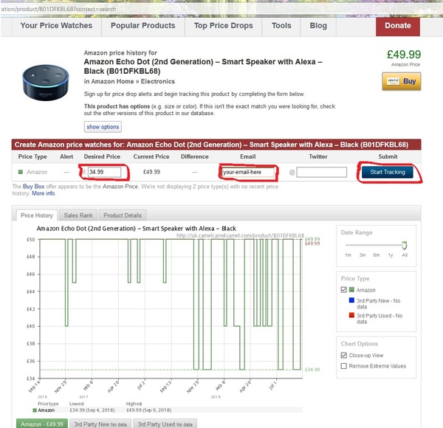Switch to the Price History tab
This screenshot has width=443, height=428.
37,215
